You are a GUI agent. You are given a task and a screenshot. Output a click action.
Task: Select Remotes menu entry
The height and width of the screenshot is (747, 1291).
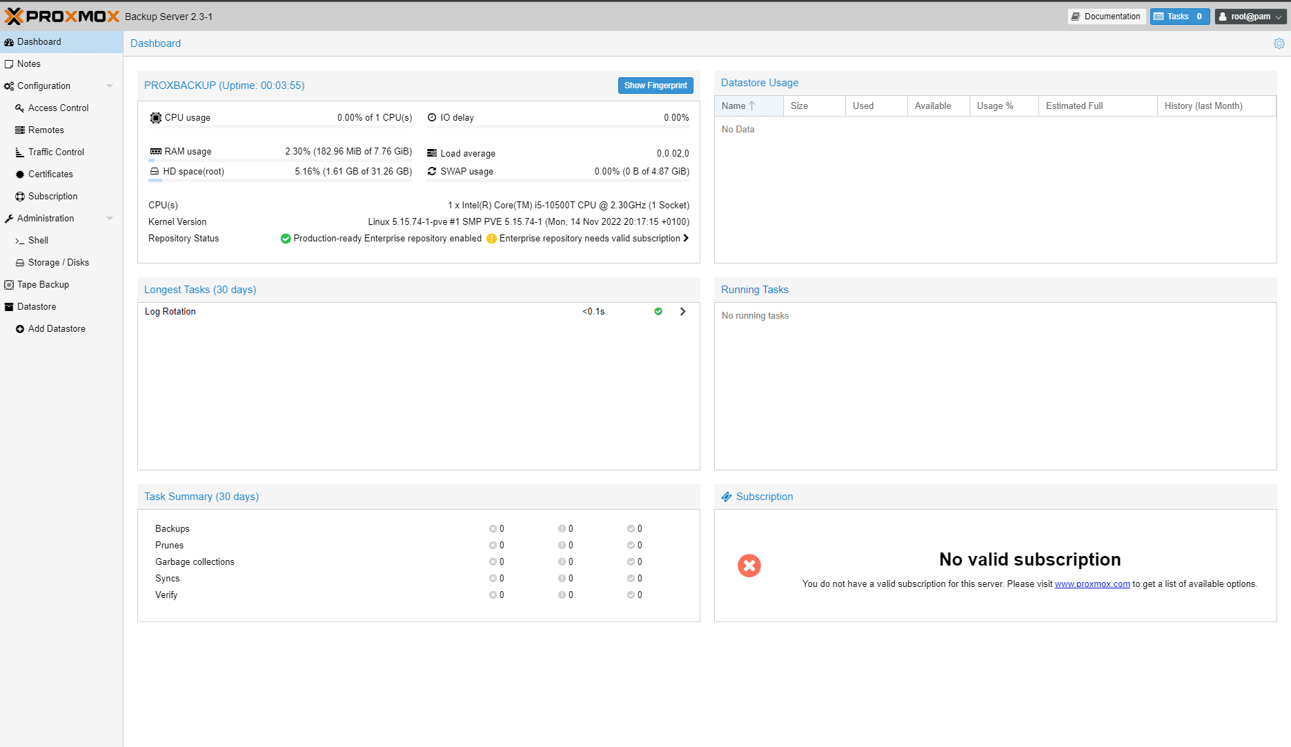coord(61,130)
